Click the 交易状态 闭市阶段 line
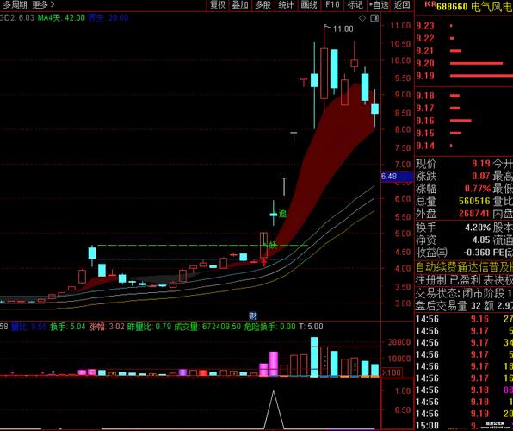Screen dimensions: 513x431 click(x=464, y=293)
